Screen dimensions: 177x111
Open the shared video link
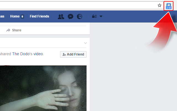pyautogui.click(x=38, y=54)
